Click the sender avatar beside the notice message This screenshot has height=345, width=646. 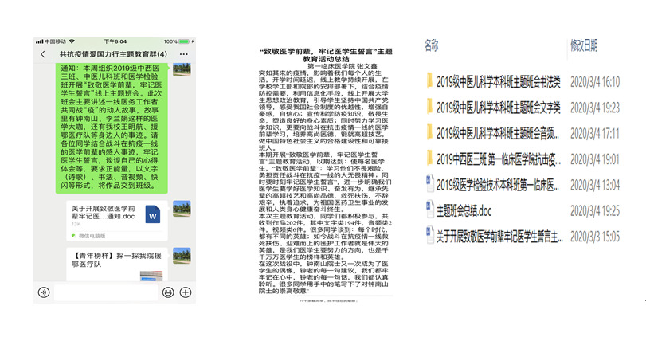click(182, 73)
